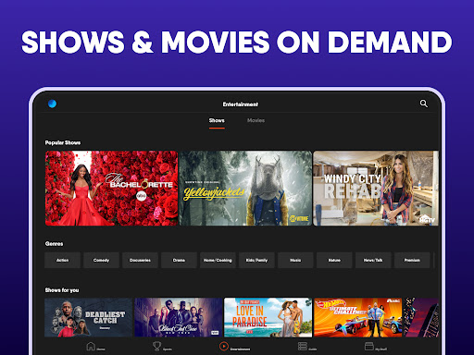Select the Drama genre
Screen dimensions: 474x355
(179, 260)
